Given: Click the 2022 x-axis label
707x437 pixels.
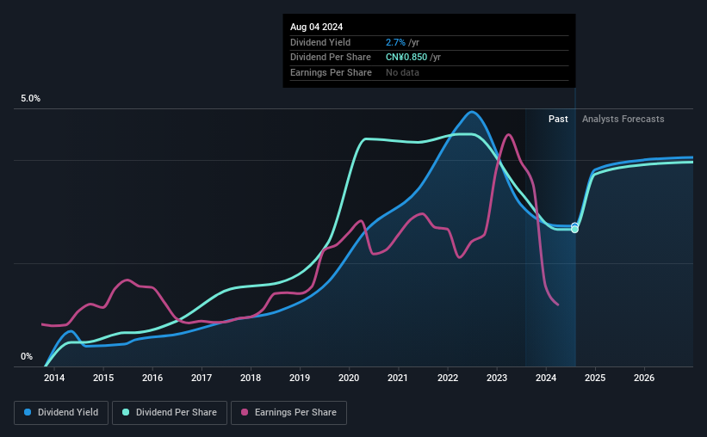Looking at the screenshot, I should pos(448,378).
